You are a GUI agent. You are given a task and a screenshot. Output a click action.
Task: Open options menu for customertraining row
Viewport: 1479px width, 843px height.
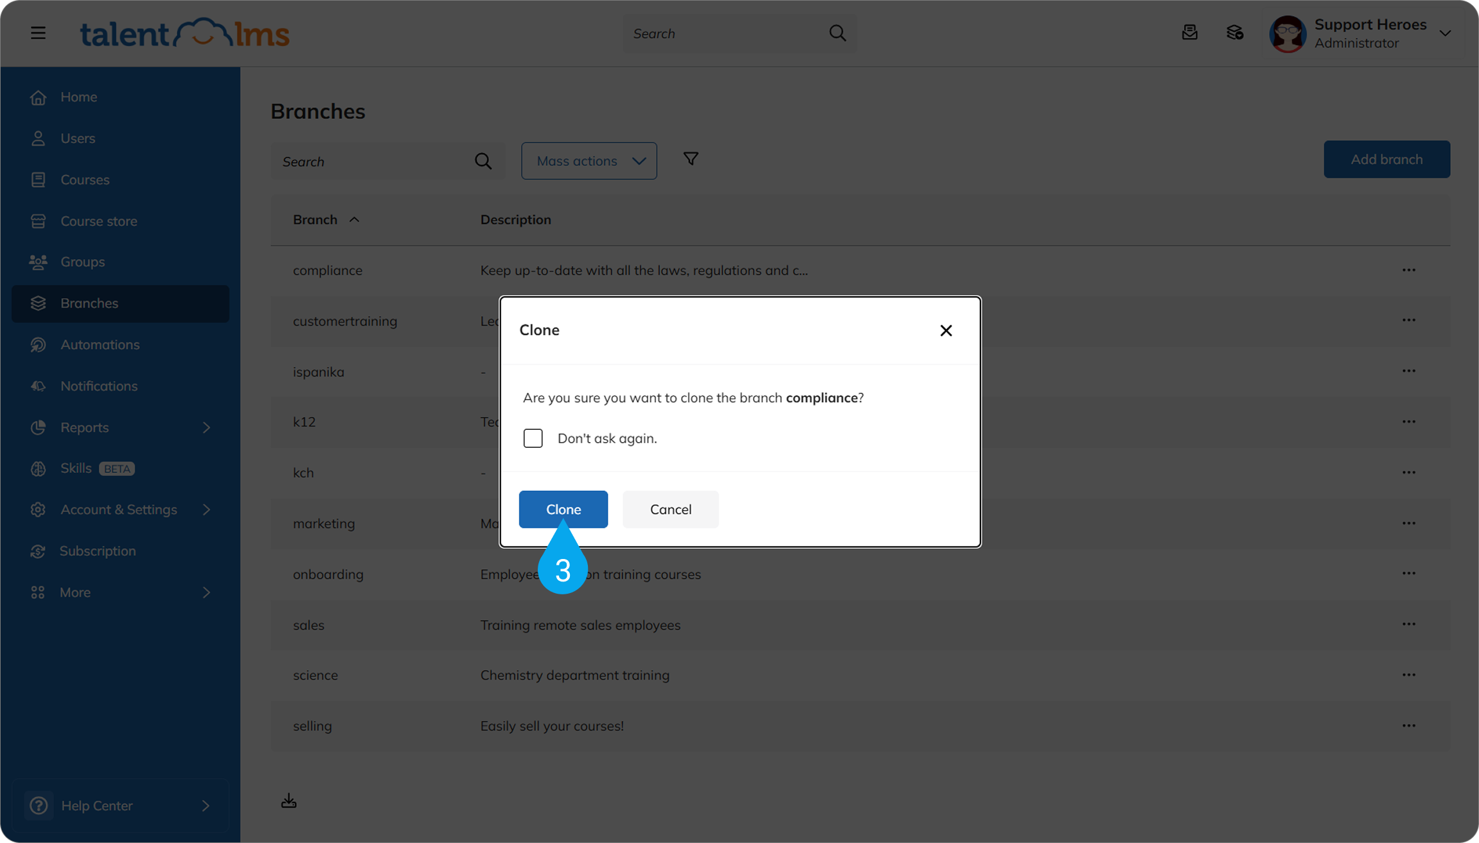pyautogui.click(x=1408, y=320)
